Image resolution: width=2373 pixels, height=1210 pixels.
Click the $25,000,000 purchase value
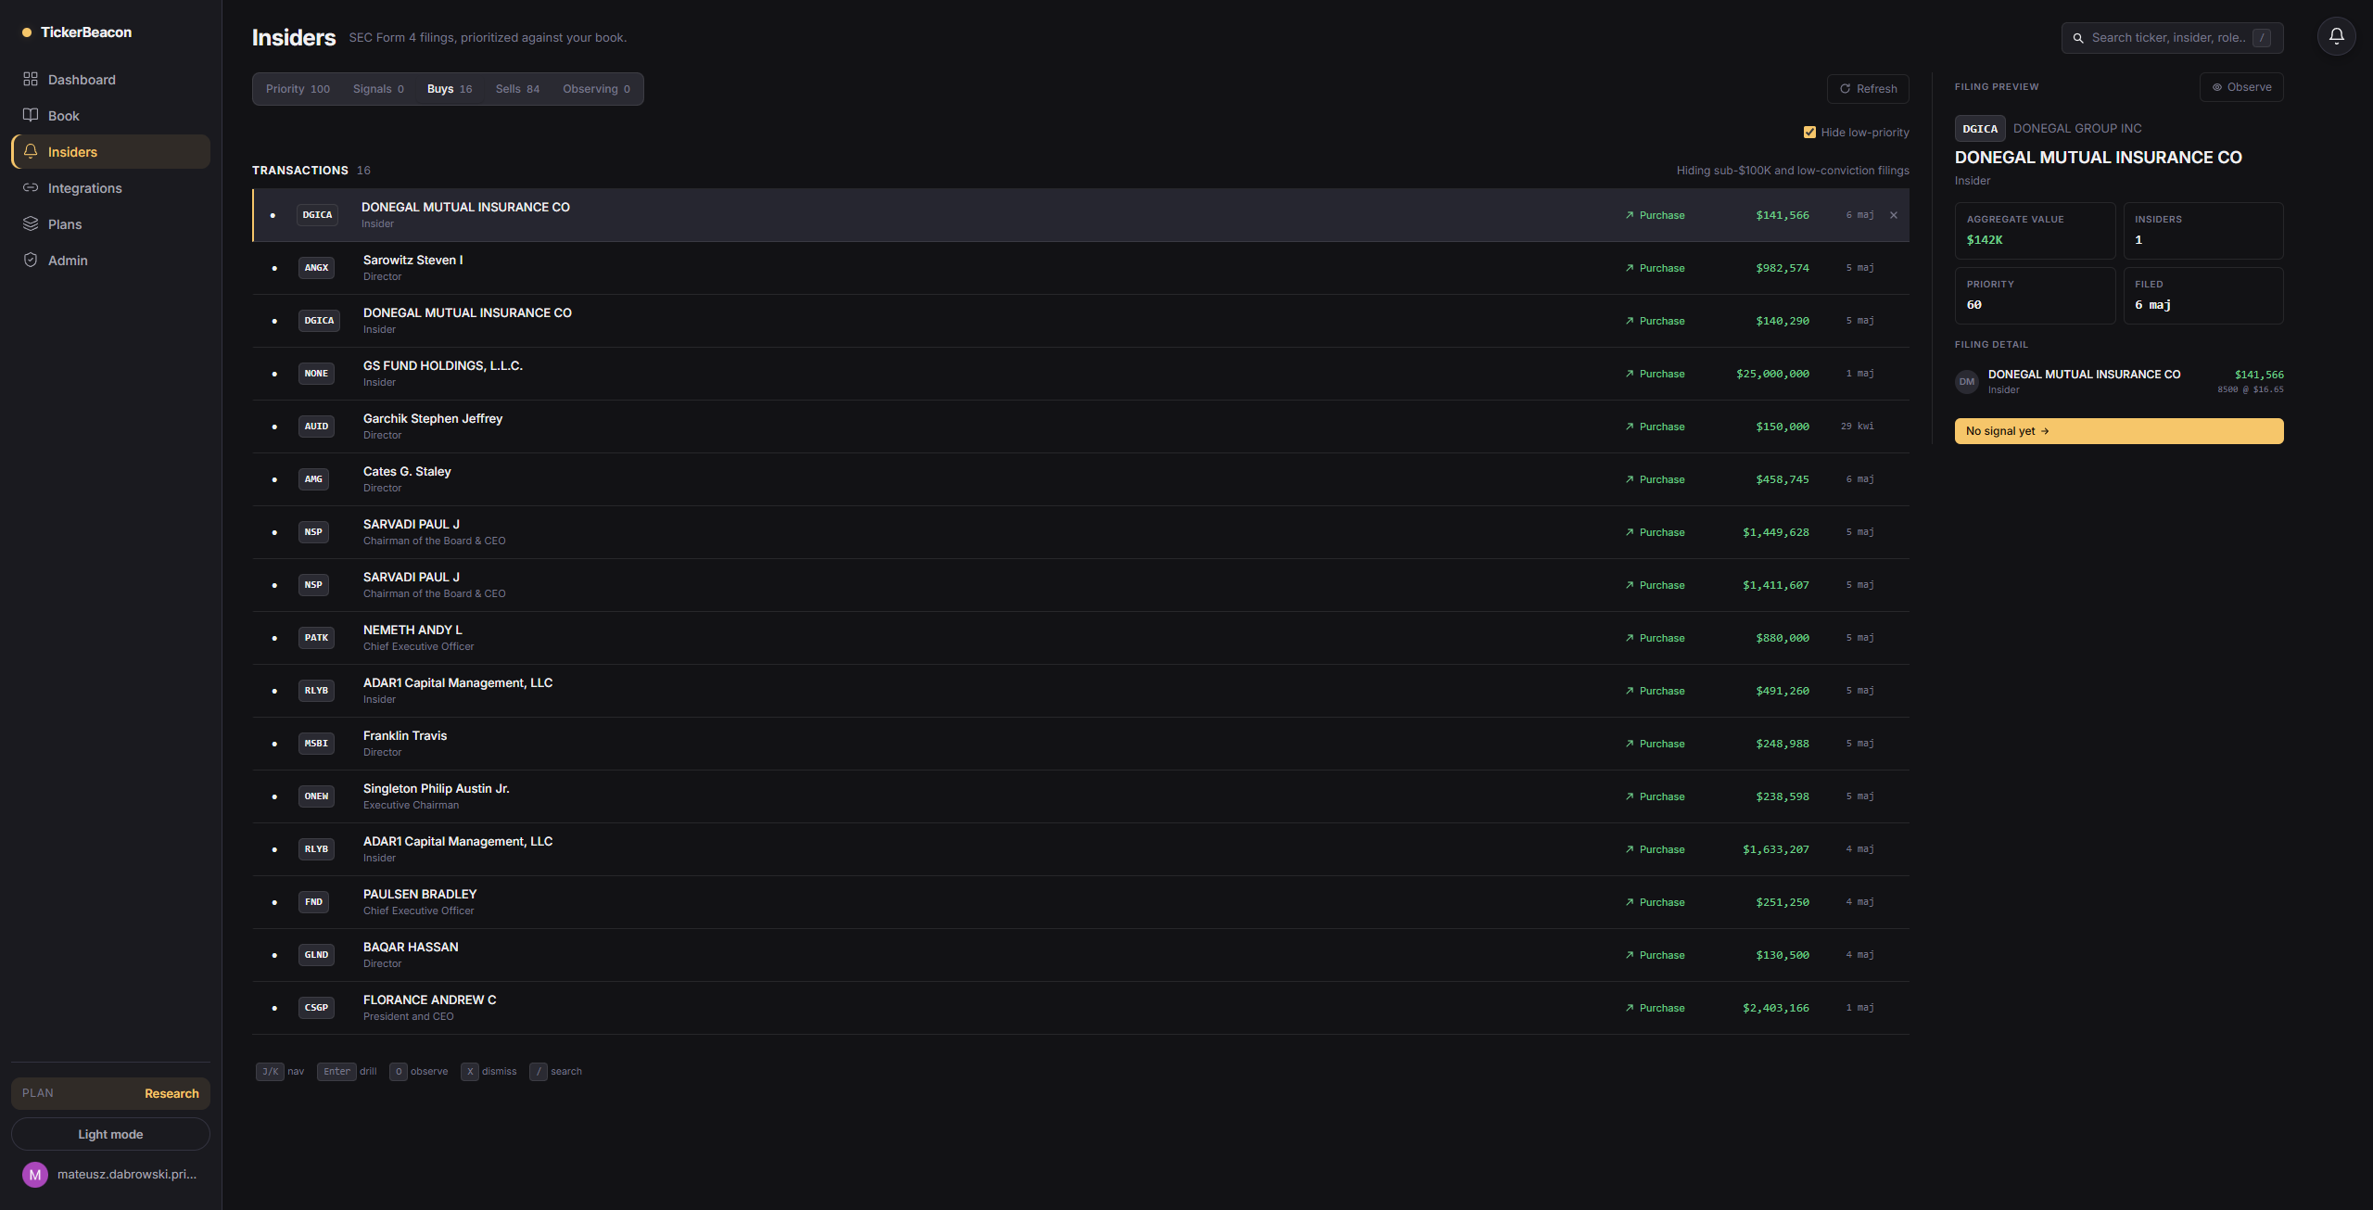(x=1772, y=374)
